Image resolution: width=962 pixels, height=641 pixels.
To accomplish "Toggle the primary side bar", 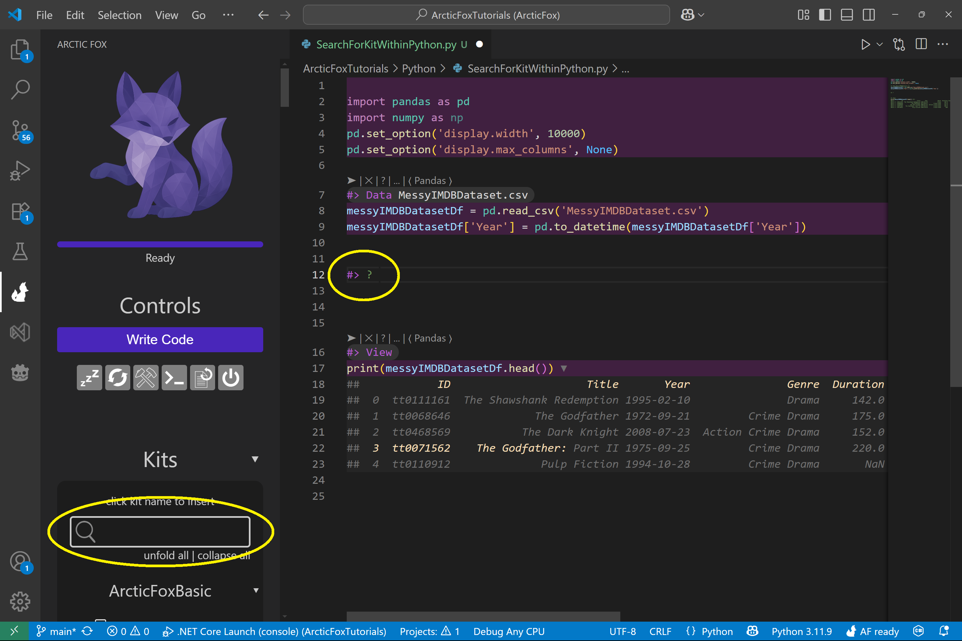I will tap(825, 15).
